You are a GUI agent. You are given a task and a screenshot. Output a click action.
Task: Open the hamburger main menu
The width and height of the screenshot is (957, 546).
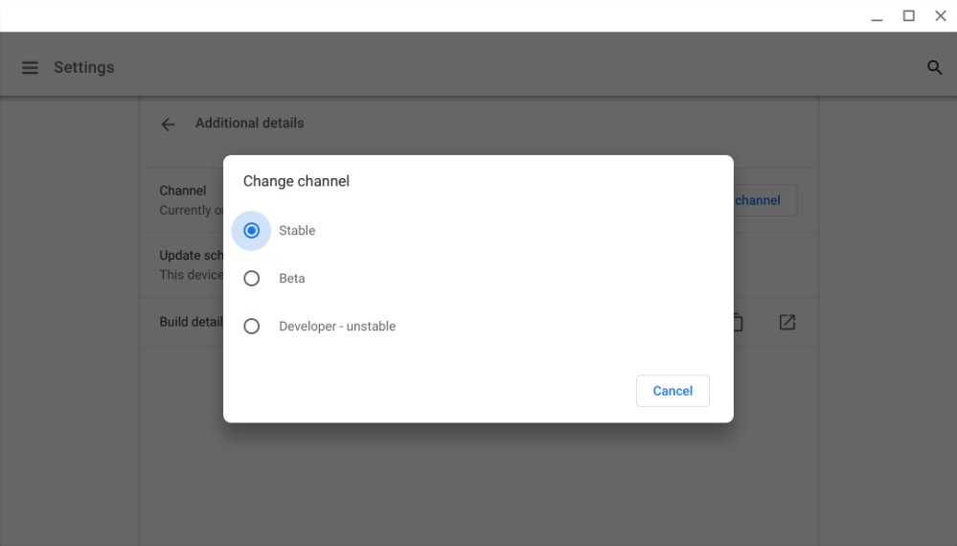(x=30, y=68)
